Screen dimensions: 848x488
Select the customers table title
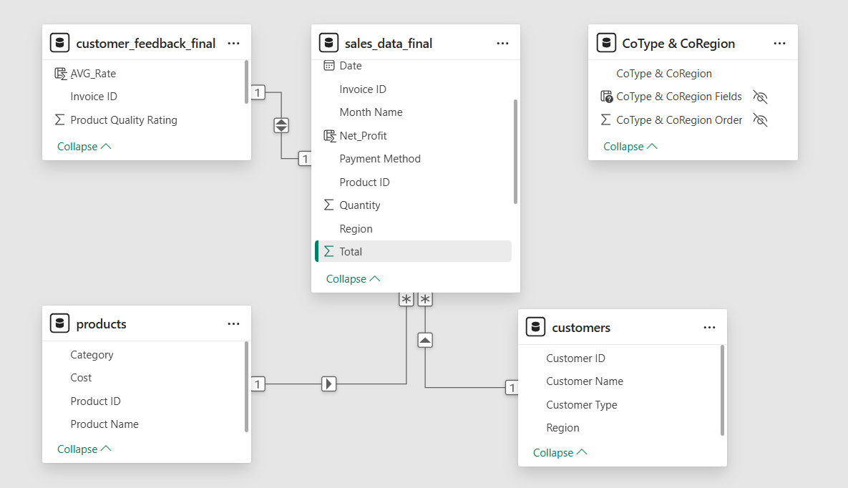(x=581, y=327)
